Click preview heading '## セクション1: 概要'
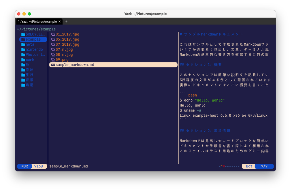 coord(201,65)
